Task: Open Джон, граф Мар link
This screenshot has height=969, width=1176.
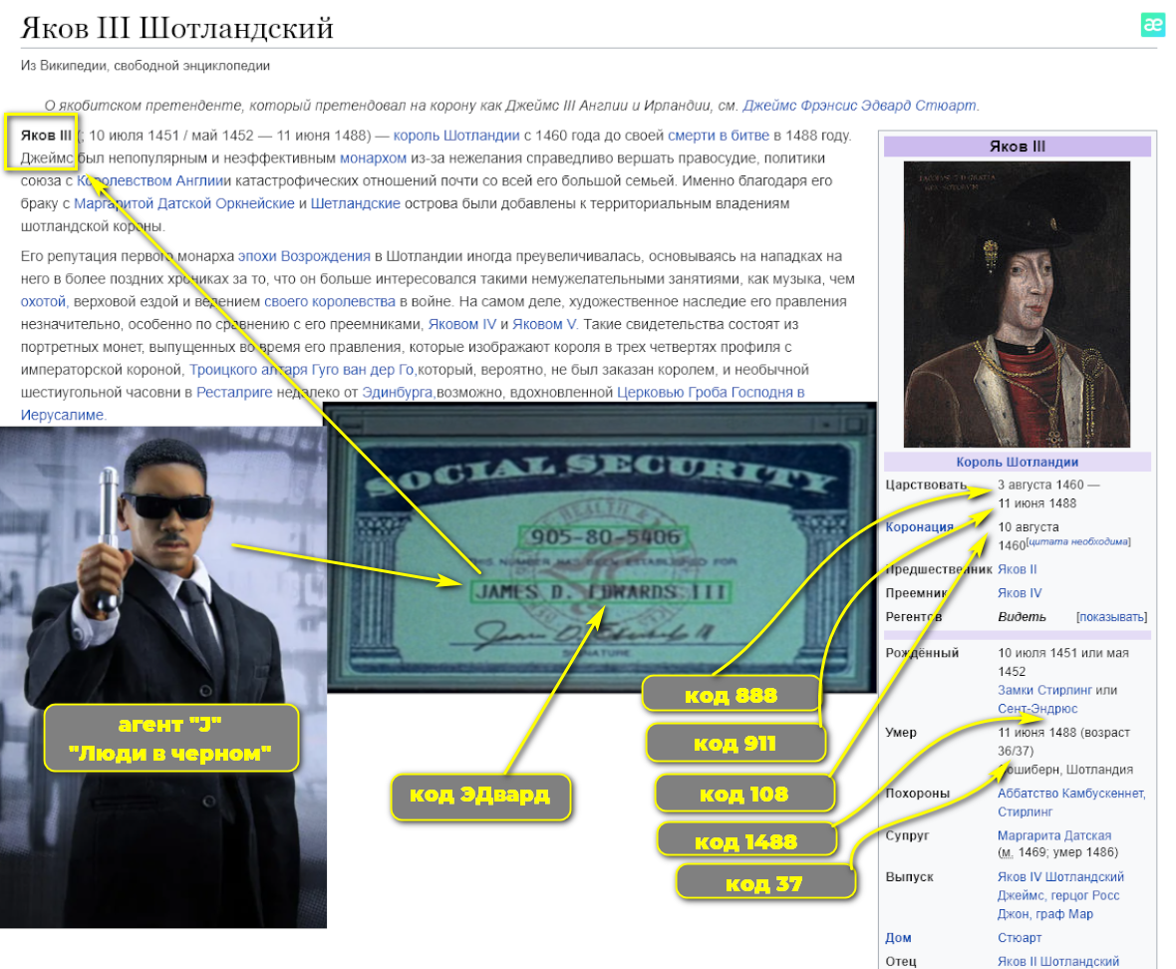Action: (x=1044, y=914)
